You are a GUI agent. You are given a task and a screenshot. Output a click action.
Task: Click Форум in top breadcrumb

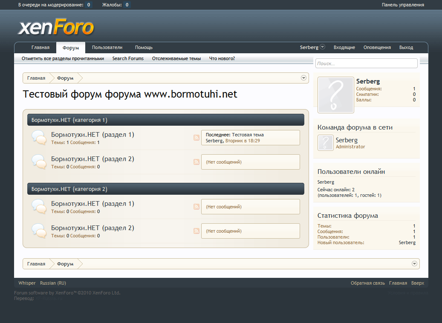[x=65, y=78]
